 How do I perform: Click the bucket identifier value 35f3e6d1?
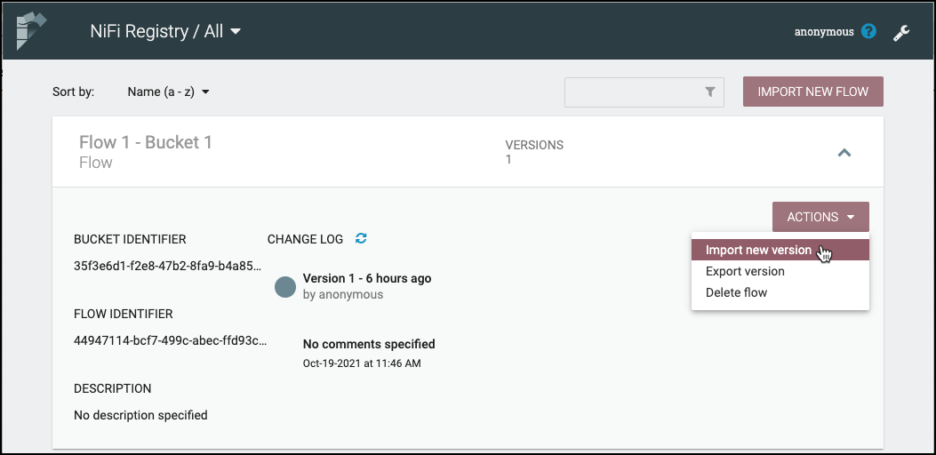[x=168, y=265]
